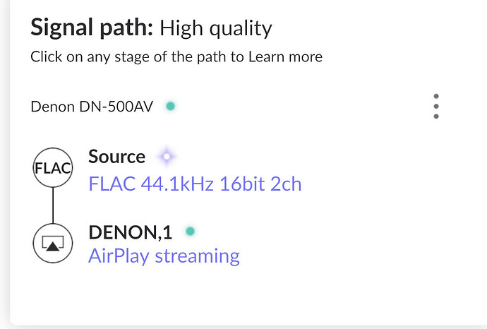Click green dot beside DENON,1
The height and width of the screenshot is (329, 487).
190,231
